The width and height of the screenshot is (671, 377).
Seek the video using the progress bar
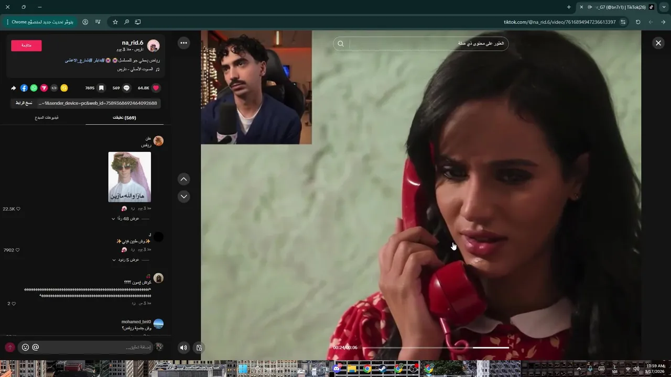click(436, 348)
